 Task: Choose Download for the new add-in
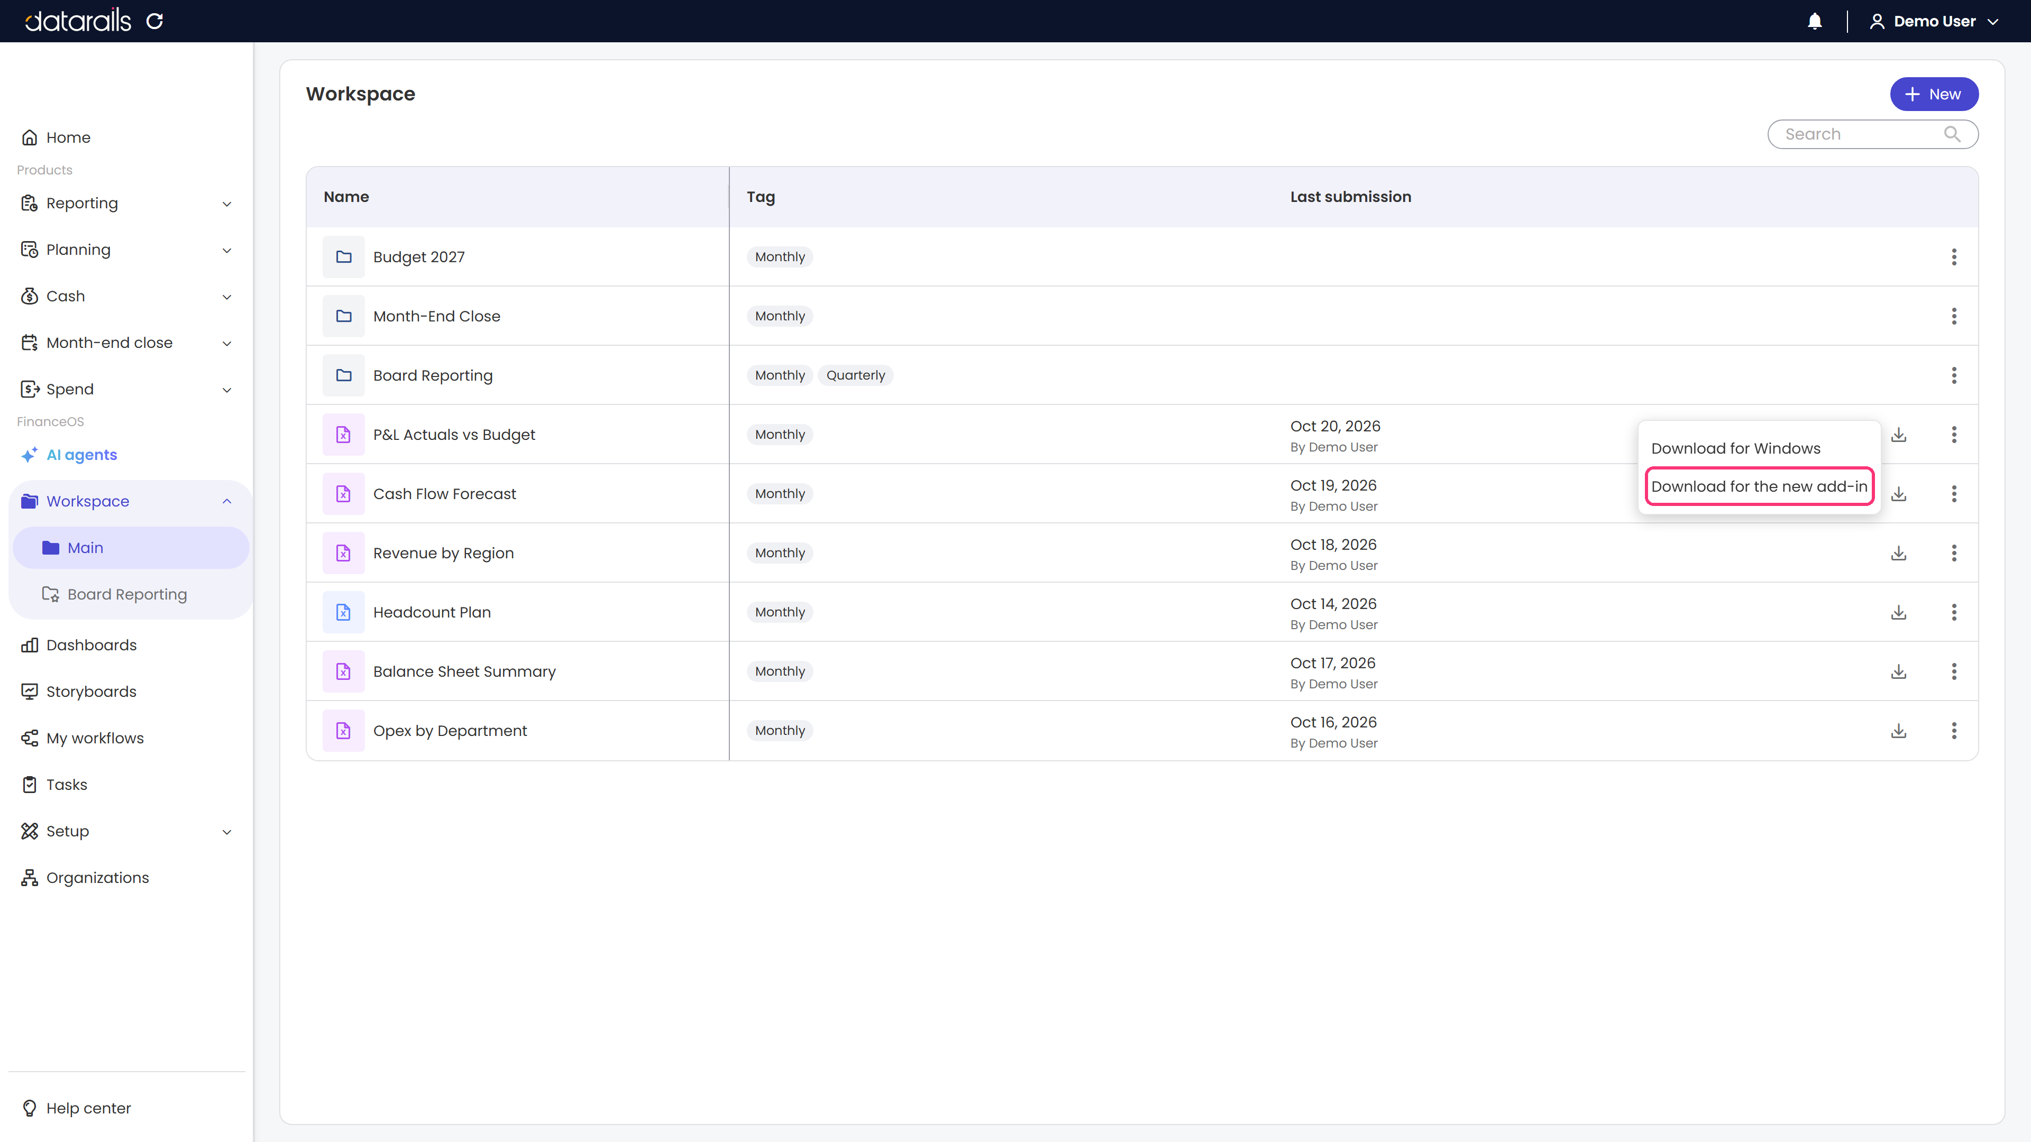click(1759, 486)
